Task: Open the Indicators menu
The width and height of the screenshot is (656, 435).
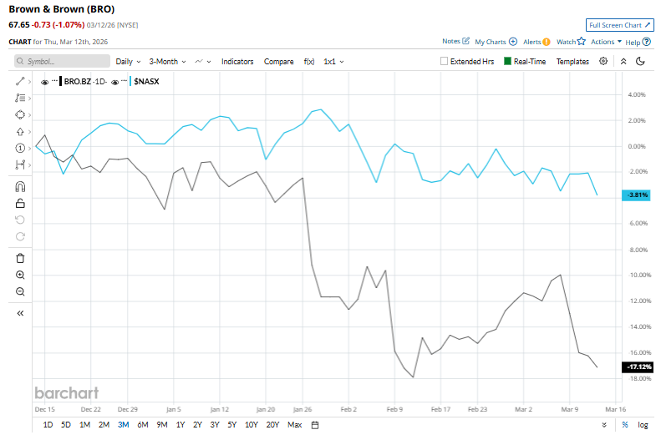Action: tap(238, 61)
